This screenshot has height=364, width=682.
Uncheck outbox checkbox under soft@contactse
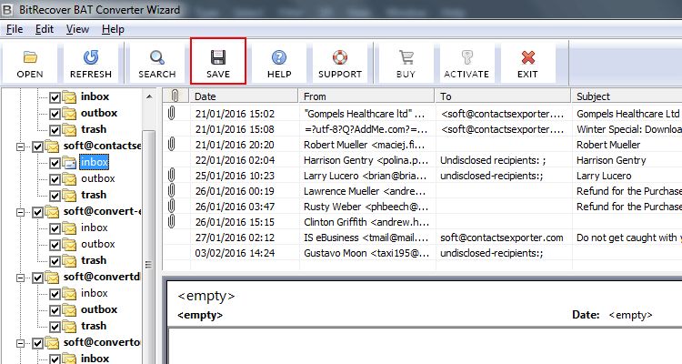pyautogui.click(x=55, y=179)
